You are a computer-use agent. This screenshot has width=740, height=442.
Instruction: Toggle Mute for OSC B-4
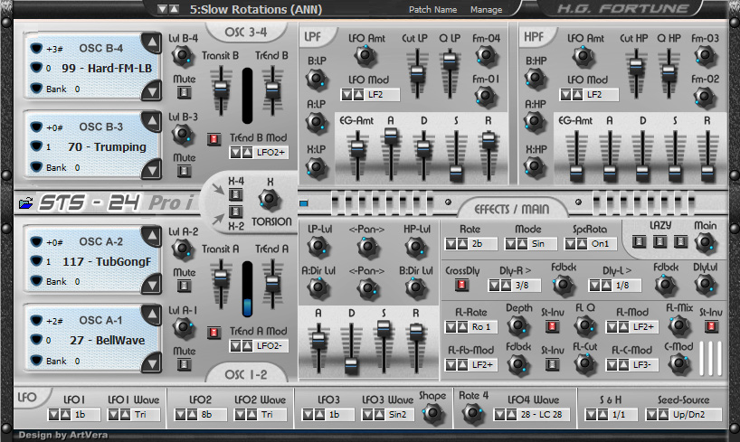(x=184, y=92)
